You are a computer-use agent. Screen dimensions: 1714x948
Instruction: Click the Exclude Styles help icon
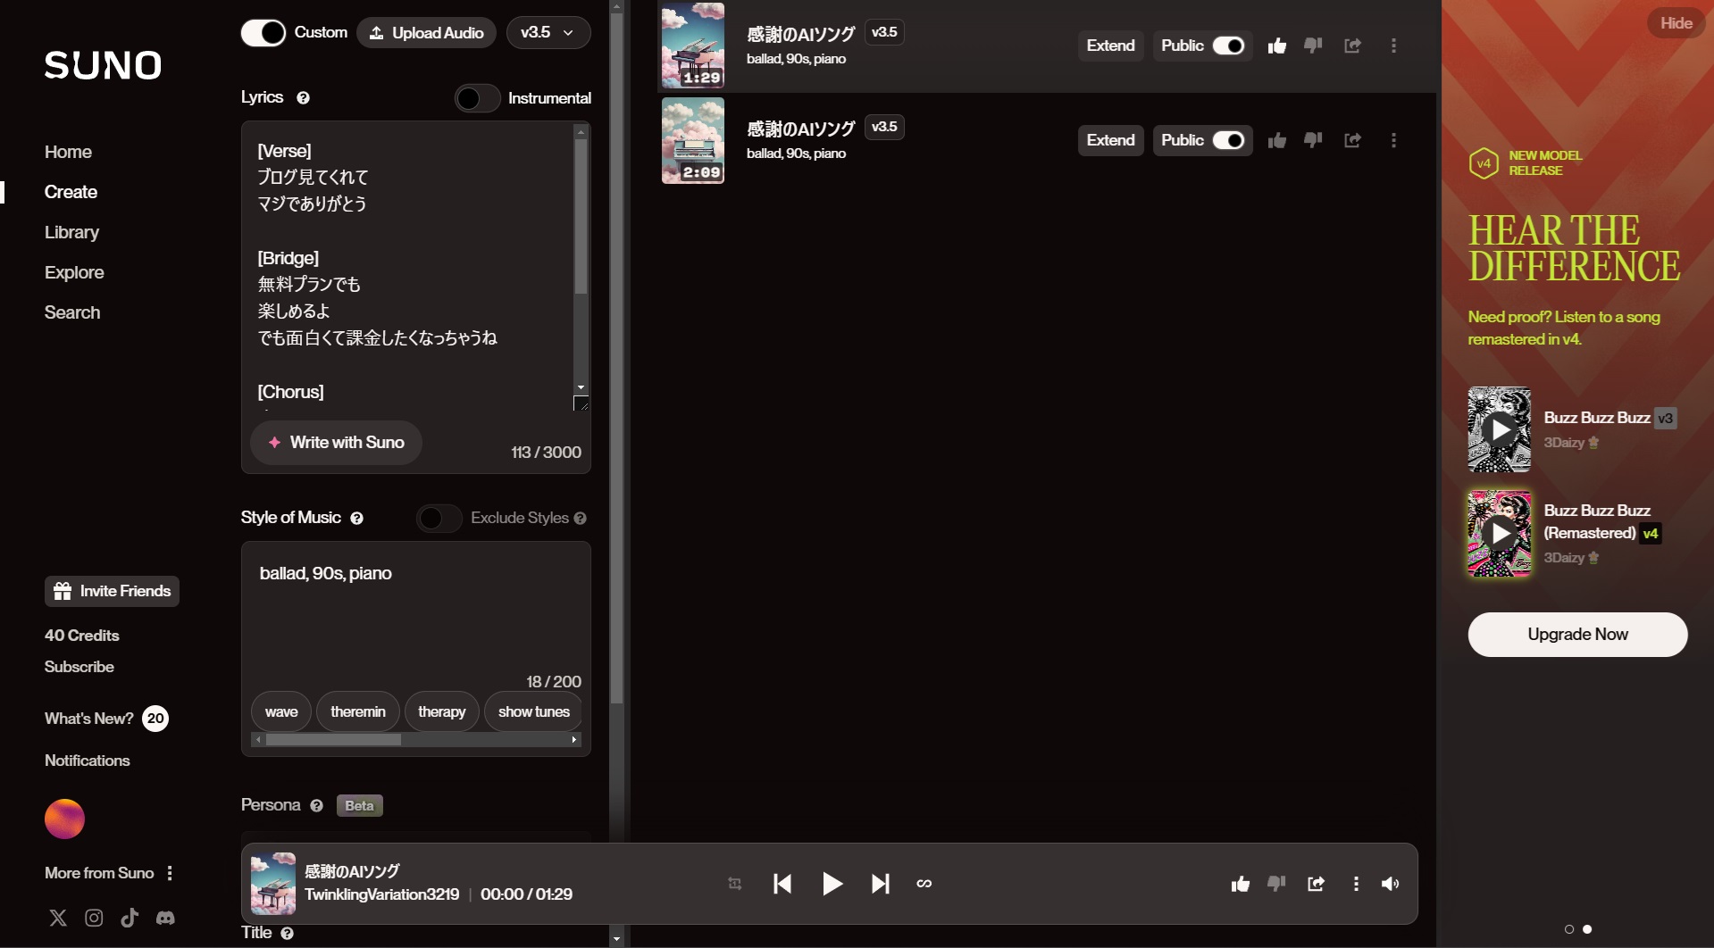580,519
